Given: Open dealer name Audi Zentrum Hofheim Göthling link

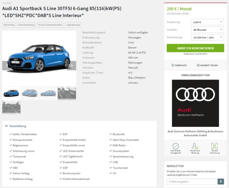Looking at the screenshot, I should (x=195, y=133).
